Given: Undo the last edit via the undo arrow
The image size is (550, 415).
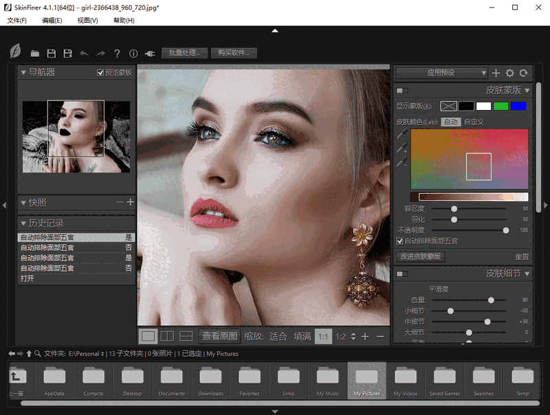Looking at the screenshot, I should (x=84, y=54).
